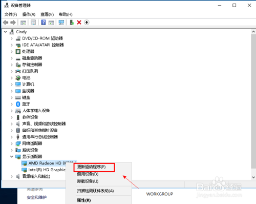The height and width of the screenshot is (204, 256).
Task: Expand the 监视器 node
Action: 12,91
